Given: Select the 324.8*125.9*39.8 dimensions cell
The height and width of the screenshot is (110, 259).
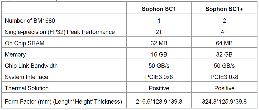Looking at the screenshot, I should (x=224, y=102).
